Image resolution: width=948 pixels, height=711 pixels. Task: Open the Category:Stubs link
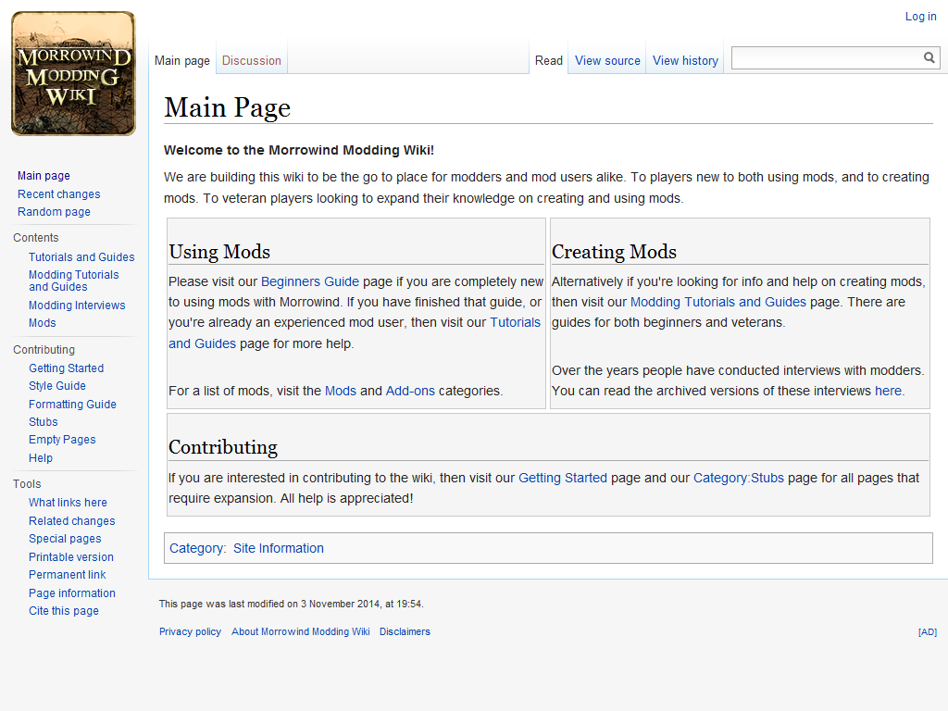coord(738,478)
